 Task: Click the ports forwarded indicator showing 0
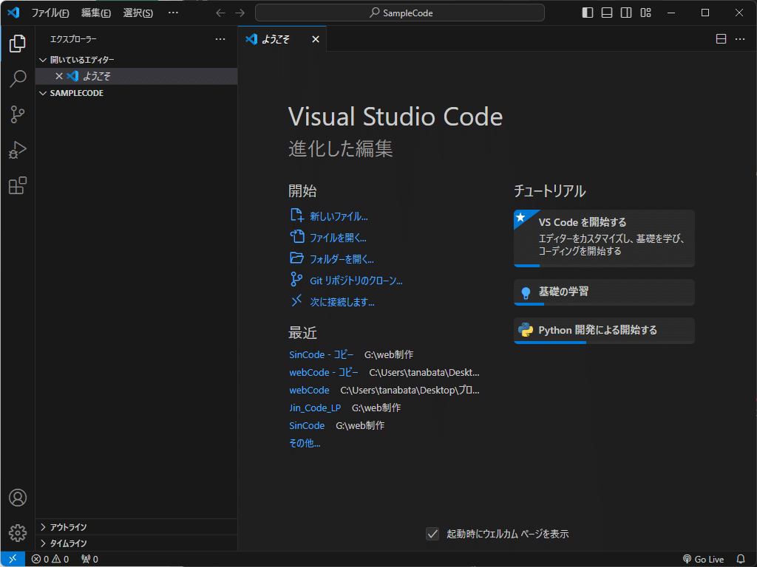pyautogui.click(x=89, y=560)
